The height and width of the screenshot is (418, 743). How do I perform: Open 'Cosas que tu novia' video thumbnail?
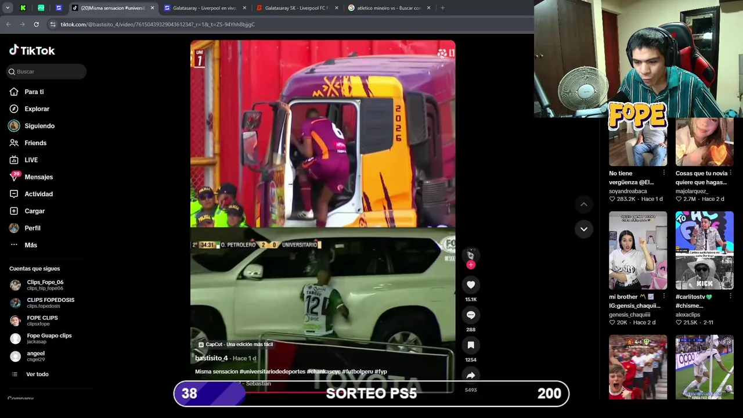coord(705,142)
